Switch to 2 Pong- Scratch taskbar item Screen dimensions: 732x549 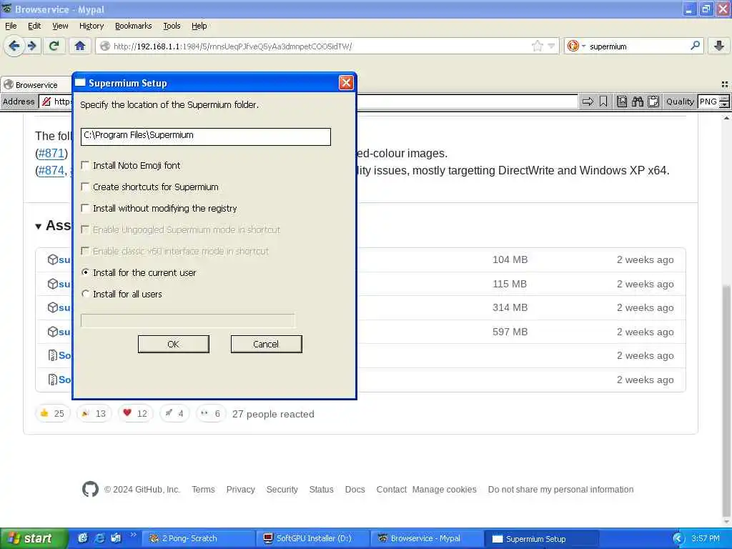coord(198,538)
